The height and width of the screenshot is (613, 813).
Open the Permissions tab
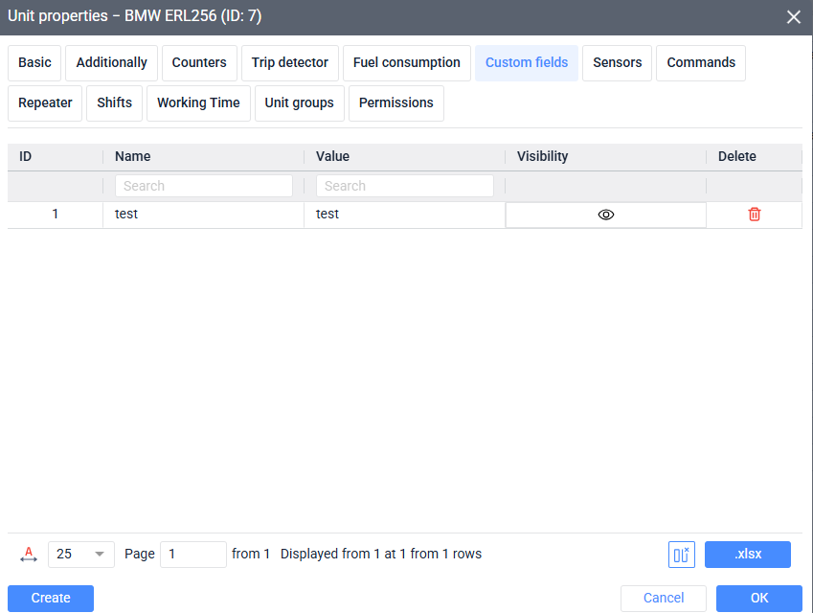click(395, 103)
